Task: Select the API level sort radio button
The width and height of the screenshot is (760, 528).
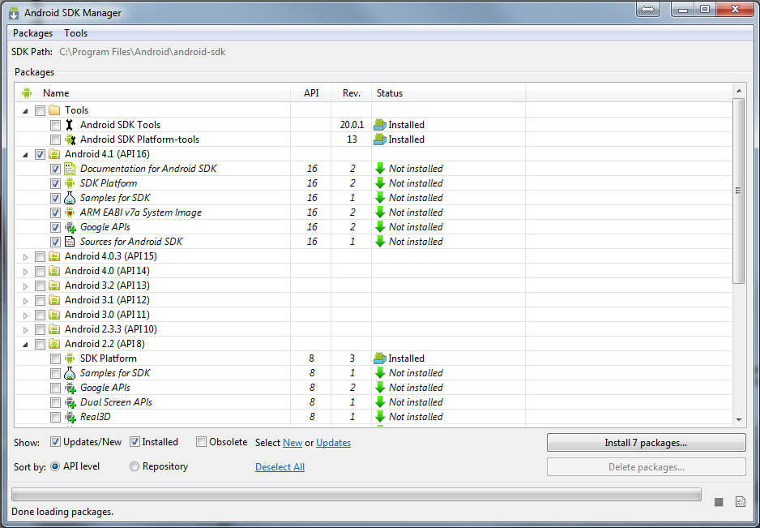Action: [55, 466]
